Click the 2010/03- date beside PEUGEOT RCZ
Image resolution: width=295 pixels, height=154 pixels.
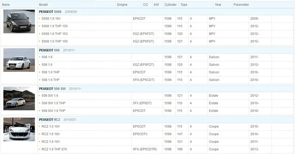[x=70, y=120]
